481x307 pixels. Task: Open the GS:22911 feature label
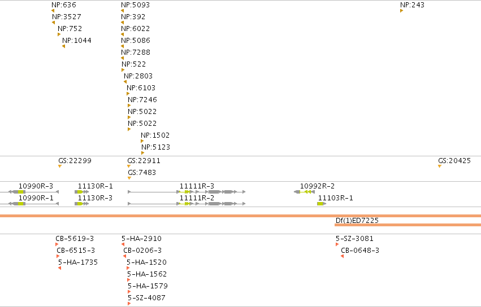144,161
